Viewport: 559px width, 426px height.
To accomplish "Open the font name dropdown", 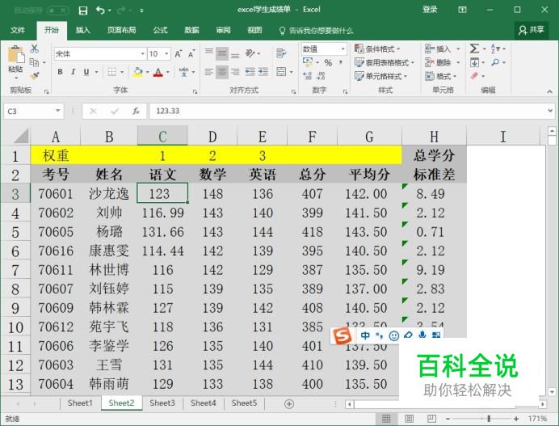I will tap(143, 54).
